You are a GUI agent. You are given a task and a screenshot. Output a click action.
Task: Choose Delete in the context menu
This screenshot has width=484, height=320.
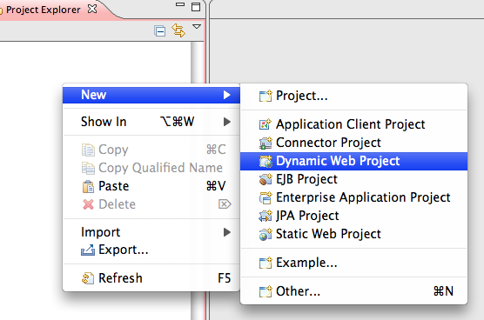(x=151, y=204)
